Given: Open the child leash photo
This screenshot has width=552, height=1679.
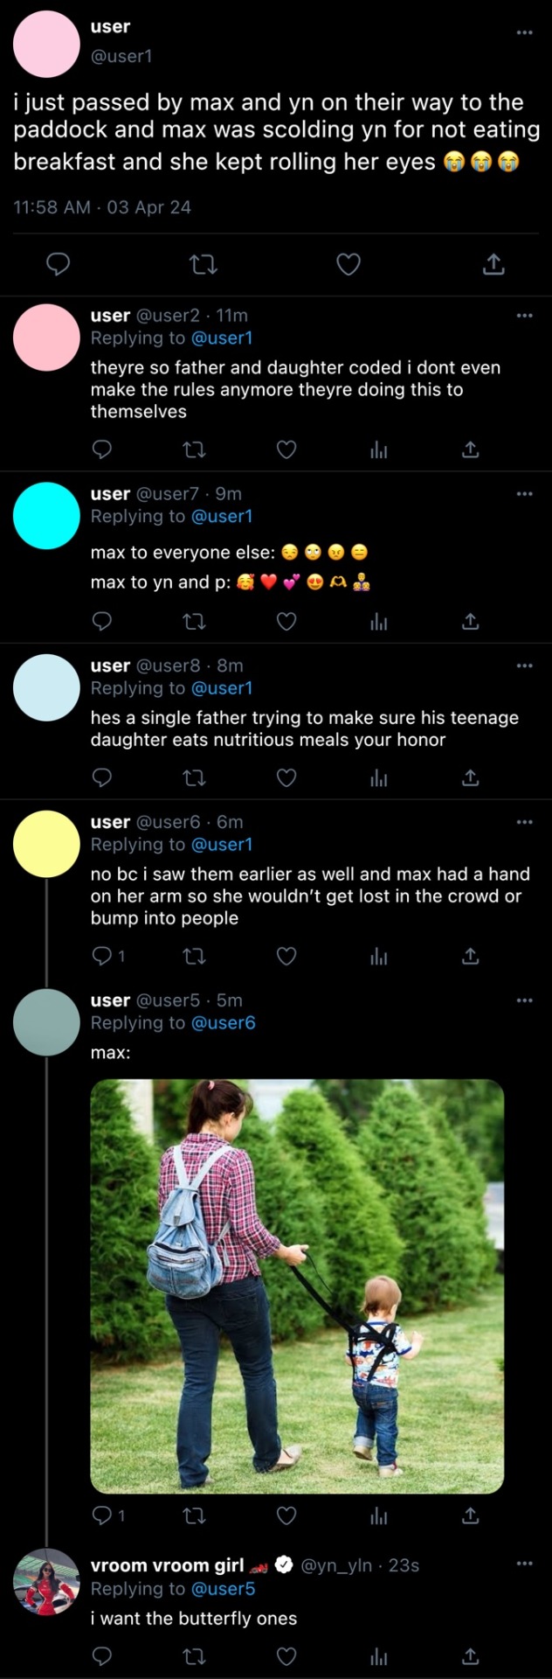Looking at the screenshot, I should (x=297, y=1286).
